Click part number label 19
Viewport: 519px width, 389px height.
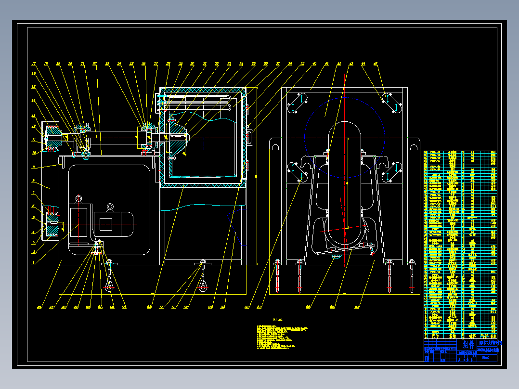(x=58, y=64)
